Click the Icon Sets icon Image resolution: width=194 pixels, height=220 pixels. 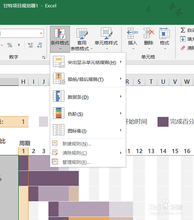coord(59,130)
